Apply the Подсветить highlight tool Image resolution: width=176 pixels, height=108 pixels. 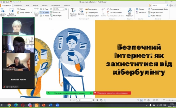coord(92,9)
